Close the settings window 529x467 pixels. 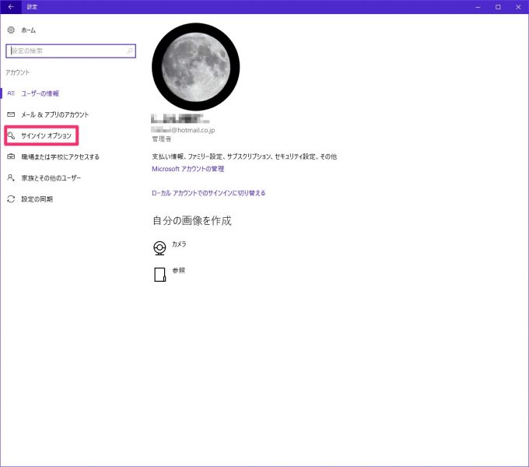tap(519, 7)
